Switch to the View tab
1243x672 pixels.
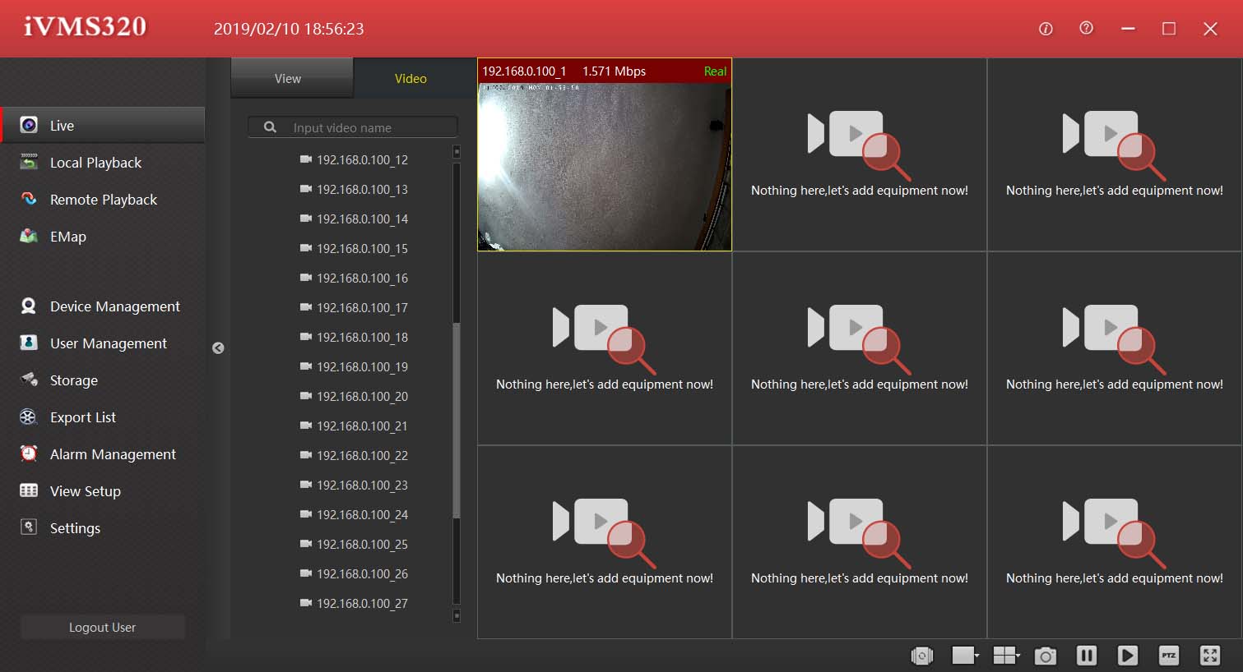click(x=292, y=79)
